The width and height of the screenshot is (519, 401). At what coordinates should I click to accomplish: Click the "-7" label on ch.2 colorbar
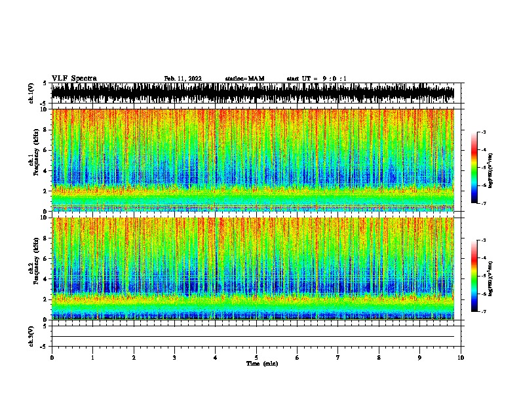pyautogui.click(x=484, y=311)
